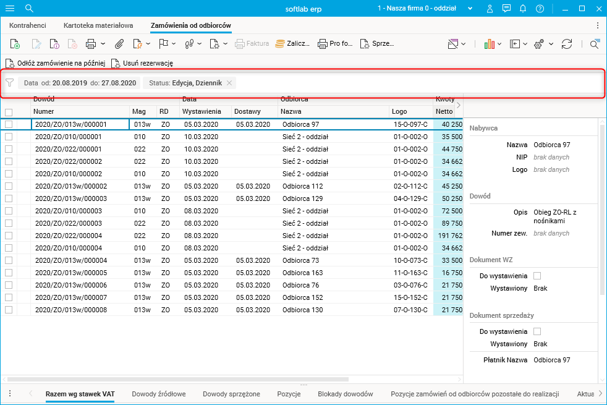The height and width of the screenshot is (405, 607).
Task: Click the search magnifier in title bar
Action: [x=29, y=9]
